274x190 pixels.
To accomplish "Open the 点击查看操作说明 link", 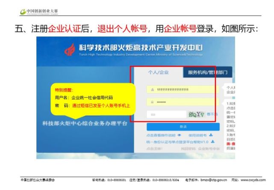I will click(161, 135).
